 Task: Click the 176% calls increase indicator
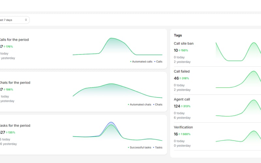pyautogui.click(x=8, y=47)
